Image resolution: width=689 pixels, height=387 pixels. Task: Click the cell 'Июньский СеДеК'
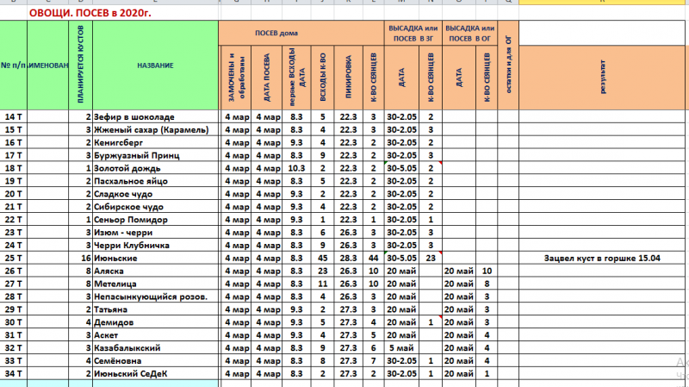155,374
